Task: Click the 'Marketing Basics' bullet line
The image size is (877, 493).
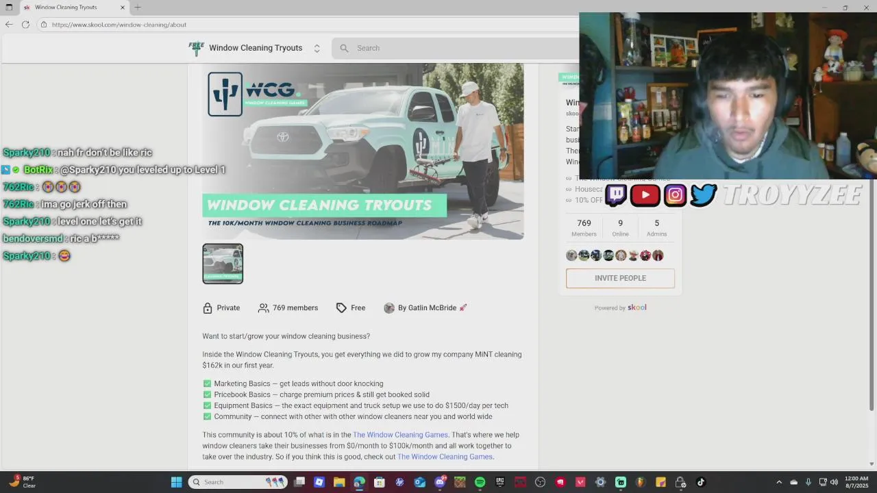Action: point(293,384)
